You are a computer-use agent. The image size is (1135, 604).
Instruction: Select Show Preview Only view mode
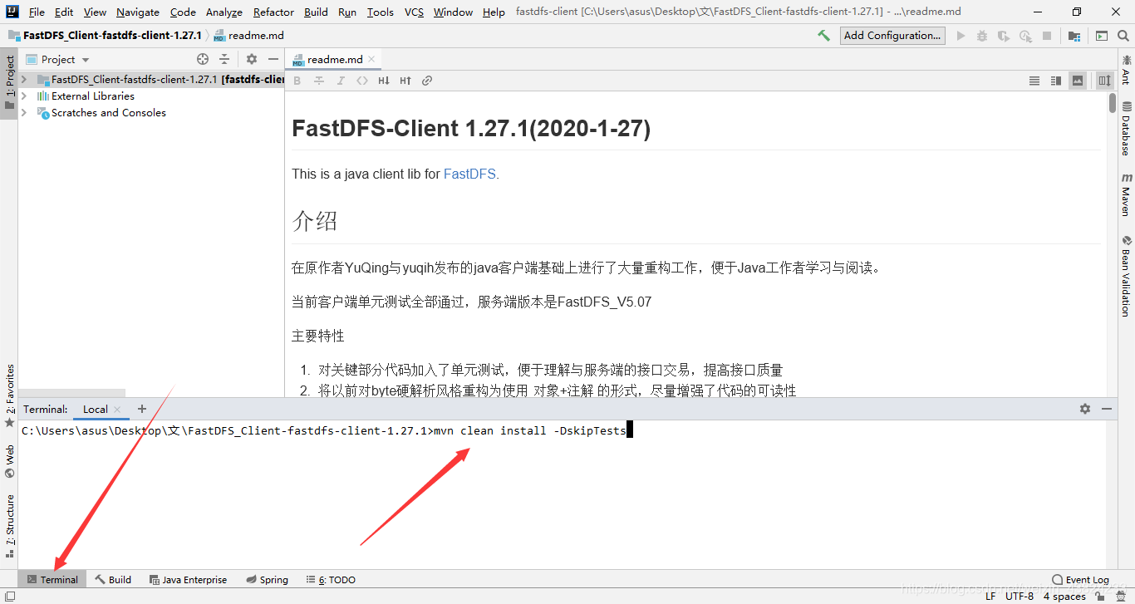(1078, 81)
